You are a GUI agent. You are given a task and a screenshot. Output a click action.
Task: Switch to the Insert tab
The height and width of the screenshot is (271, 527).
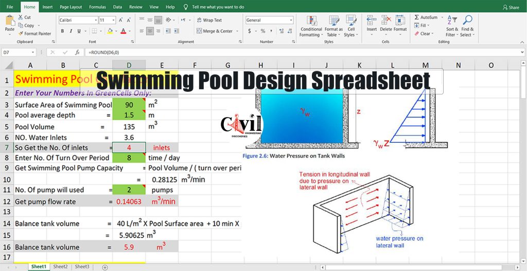point(47,7)
